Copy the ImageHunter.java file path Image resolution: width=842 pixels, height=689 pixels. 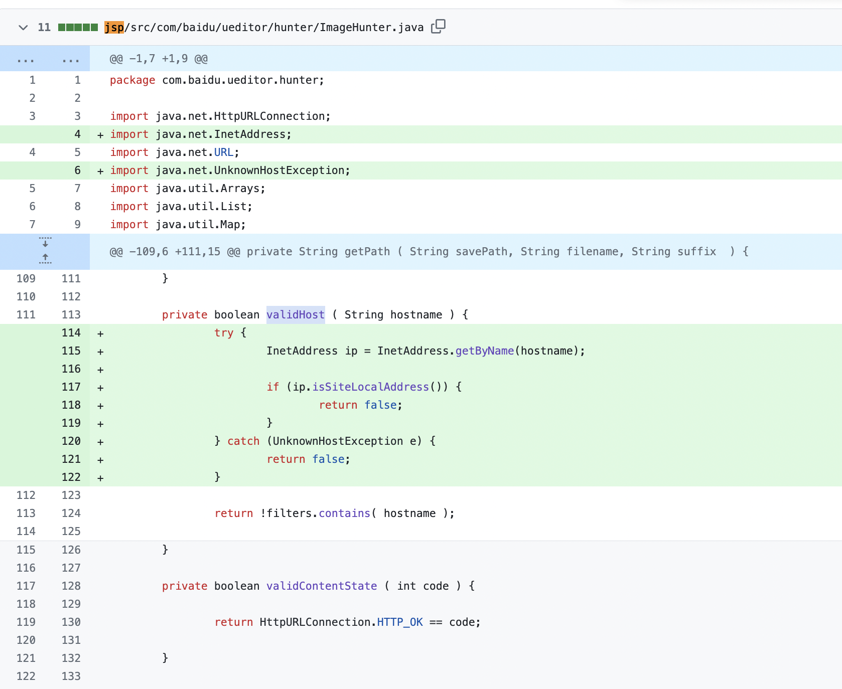(438, 27)
